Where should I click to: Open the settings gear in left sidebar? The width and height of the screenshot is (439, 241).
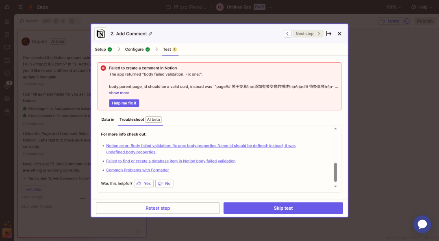(x=7, y=99)
